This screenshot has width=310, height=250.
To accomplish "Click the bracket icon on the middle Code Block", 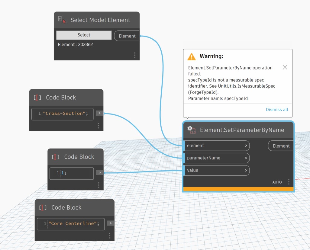I will click(55, 156).
